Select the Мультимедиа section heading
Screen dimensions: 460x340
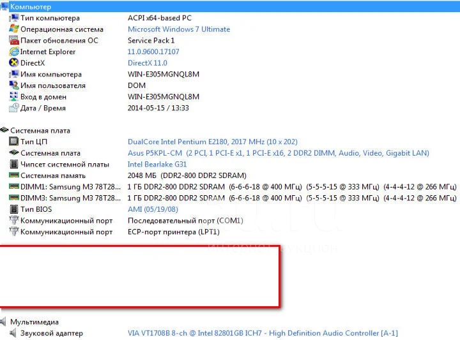[x=34, y=322]
